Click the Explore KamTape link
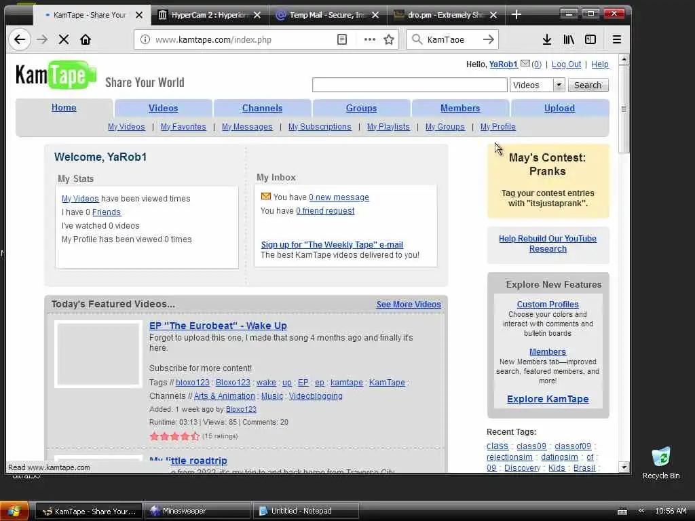Screen dimensions: 695x521 click(548, 399)
